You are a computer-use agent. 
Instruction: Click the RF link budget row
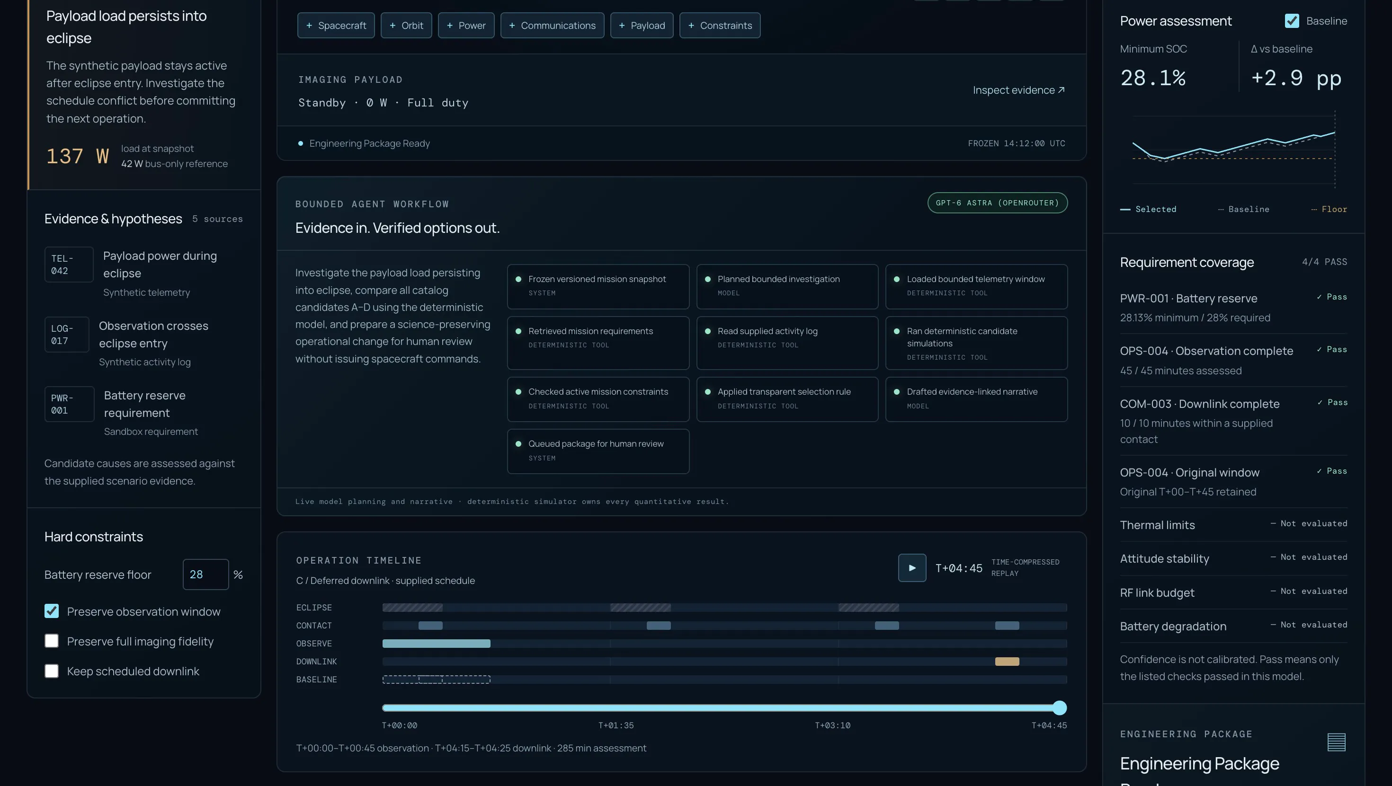pos(1233,592)
